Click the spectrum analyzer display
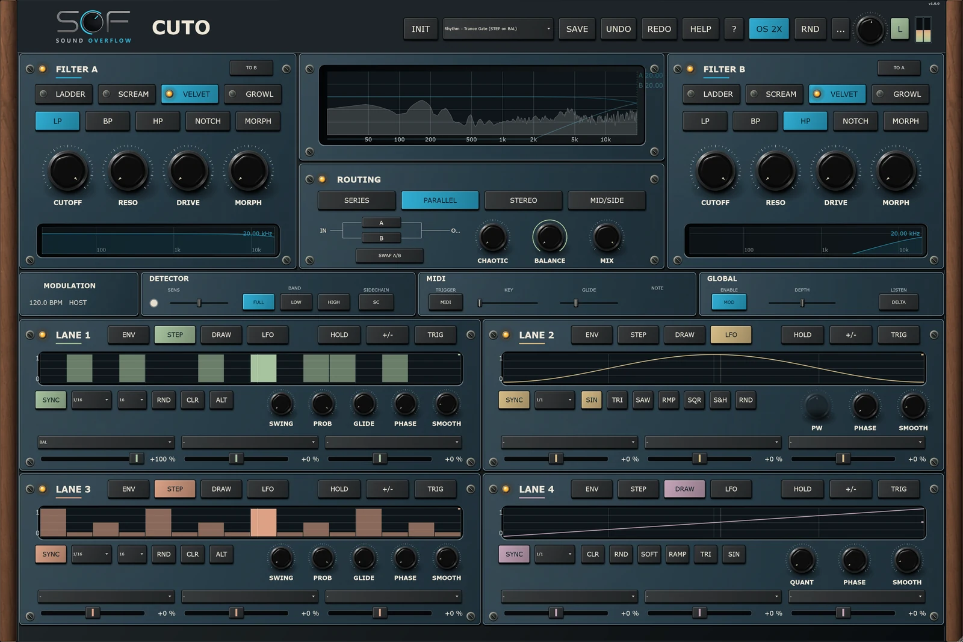The image size is (963, 642). 482,105
